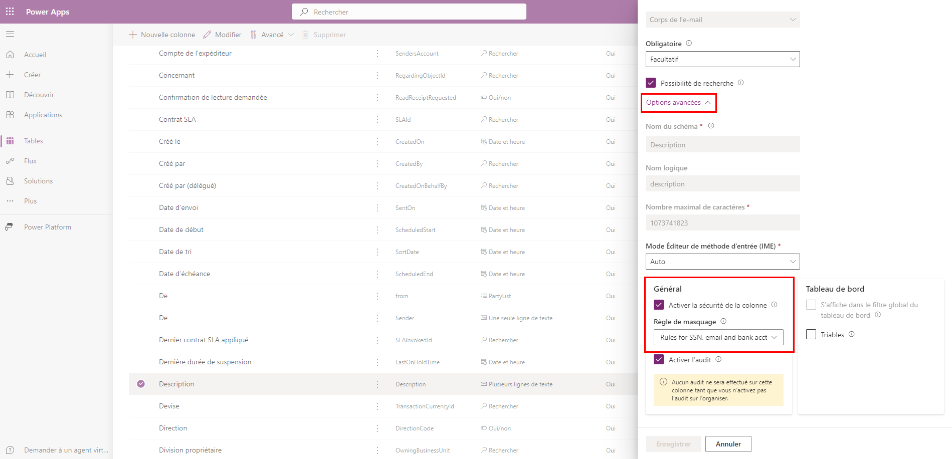
Task: Click Demander à un agent virtuel link
Action: coord(66,450)
